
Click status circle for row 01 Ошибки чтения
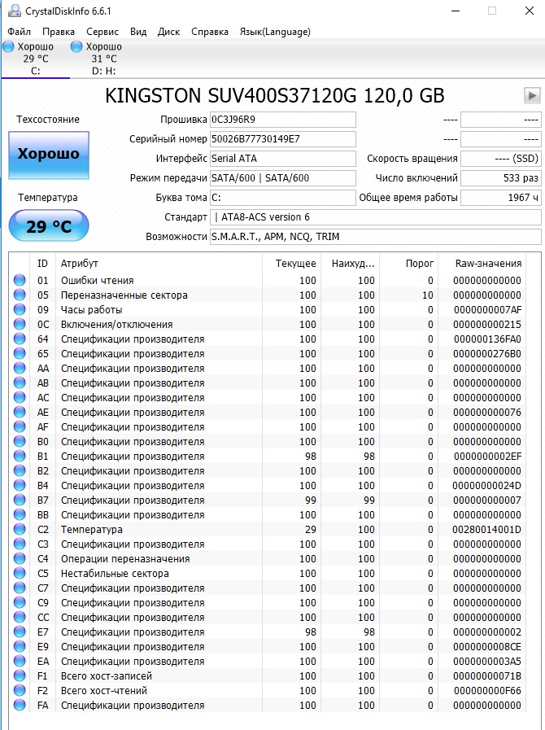coord(20,280)
